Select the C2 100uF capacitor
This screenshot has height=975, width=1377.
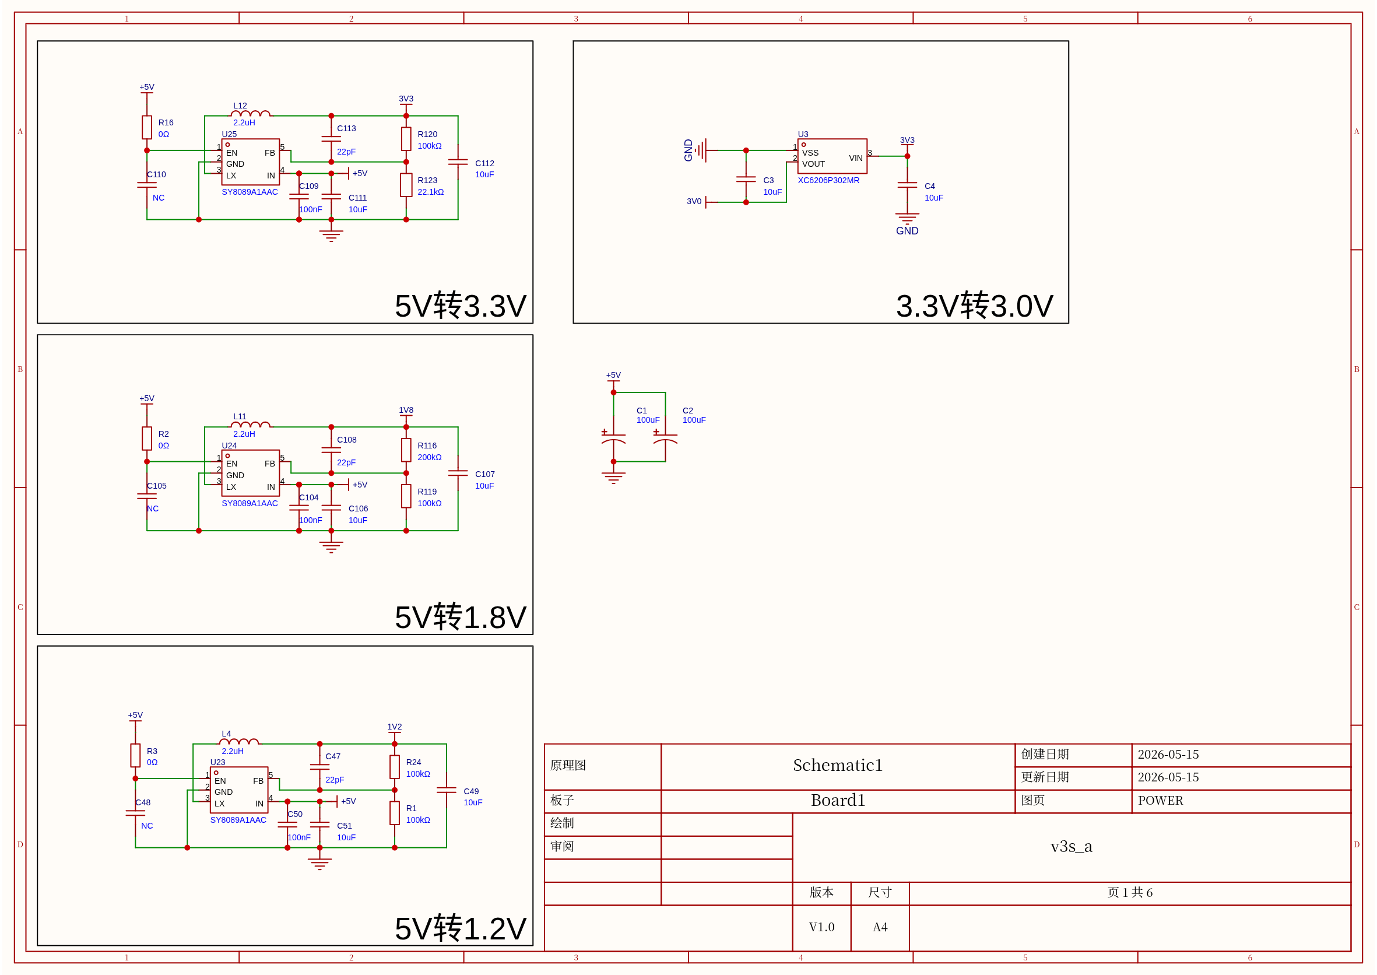(665, 439)
